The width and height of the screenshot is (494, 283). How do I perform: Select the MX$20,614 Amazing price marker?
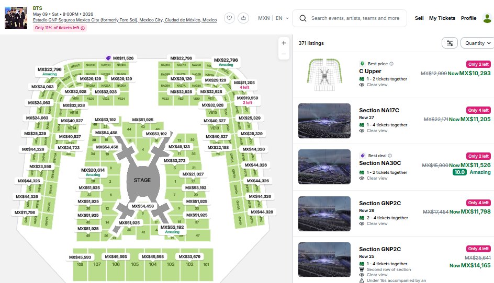pyautogui.click(x=93, y=172)
